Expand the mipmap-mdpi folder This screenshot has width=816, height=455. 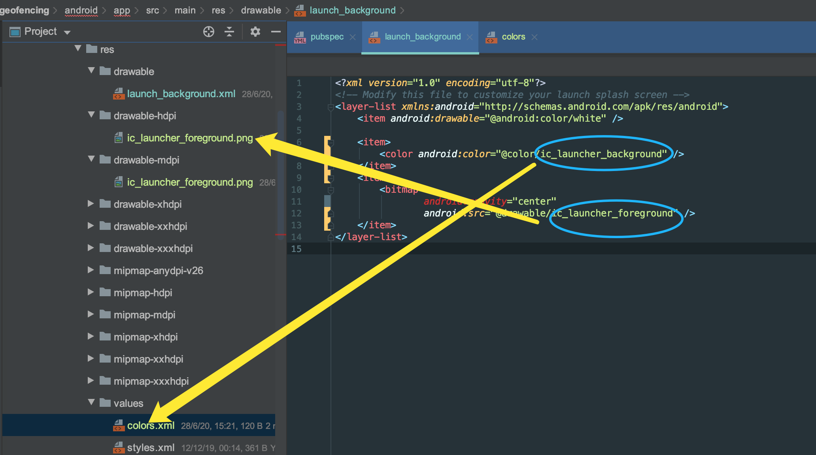(x=91, y=314)
